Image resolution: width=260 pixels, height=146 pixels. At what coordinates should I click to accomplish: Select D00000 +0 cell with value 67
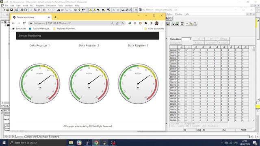pyautogui.click(x=181, y=50)
